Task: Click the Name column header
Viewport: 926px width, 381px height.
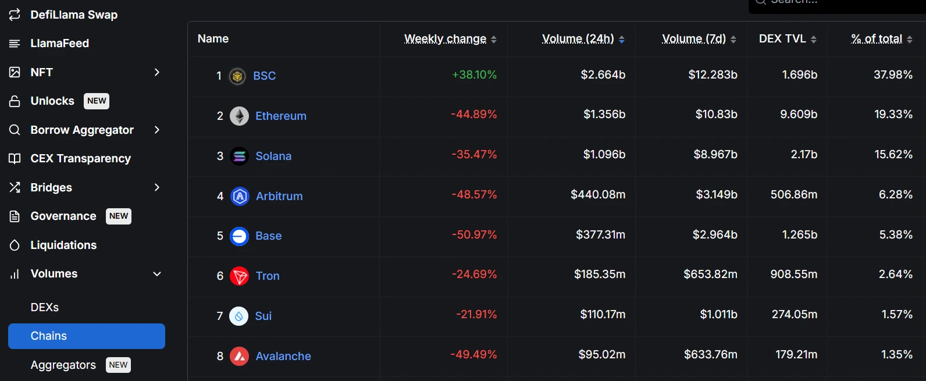Action: coord(213,39)
